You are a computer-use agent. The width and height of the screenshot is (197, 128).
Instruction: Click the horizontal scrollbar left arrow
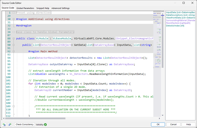pos(4,118)
